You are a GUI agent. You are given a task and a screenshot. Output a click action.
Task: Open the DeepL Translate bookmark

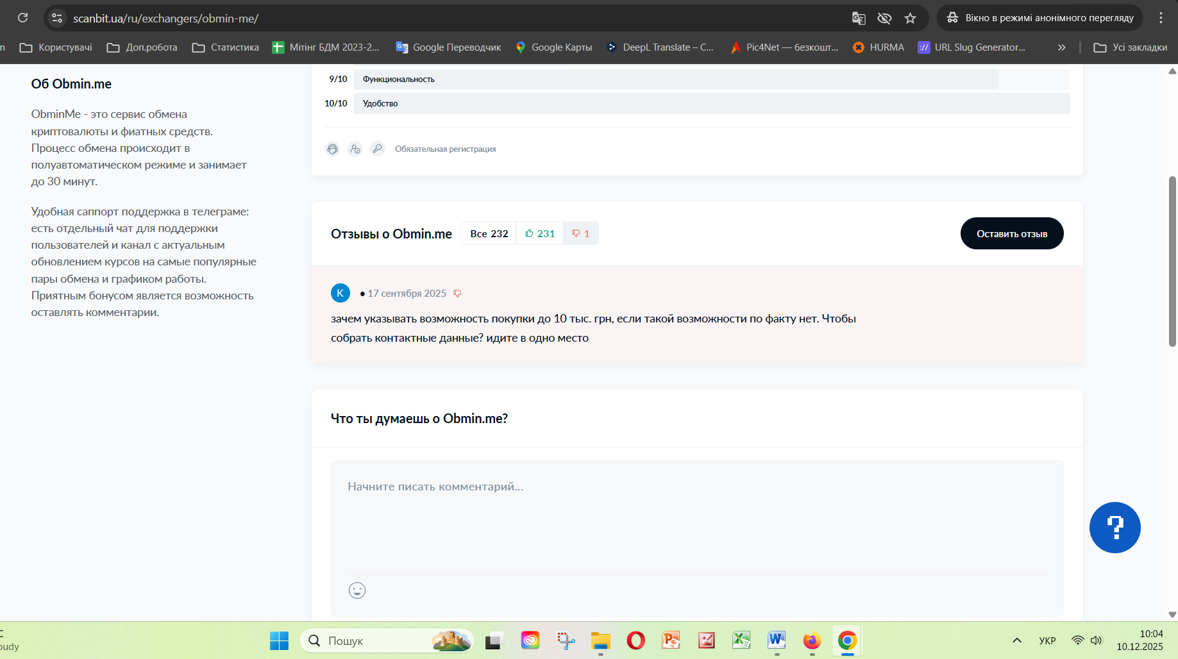[660, 47]
